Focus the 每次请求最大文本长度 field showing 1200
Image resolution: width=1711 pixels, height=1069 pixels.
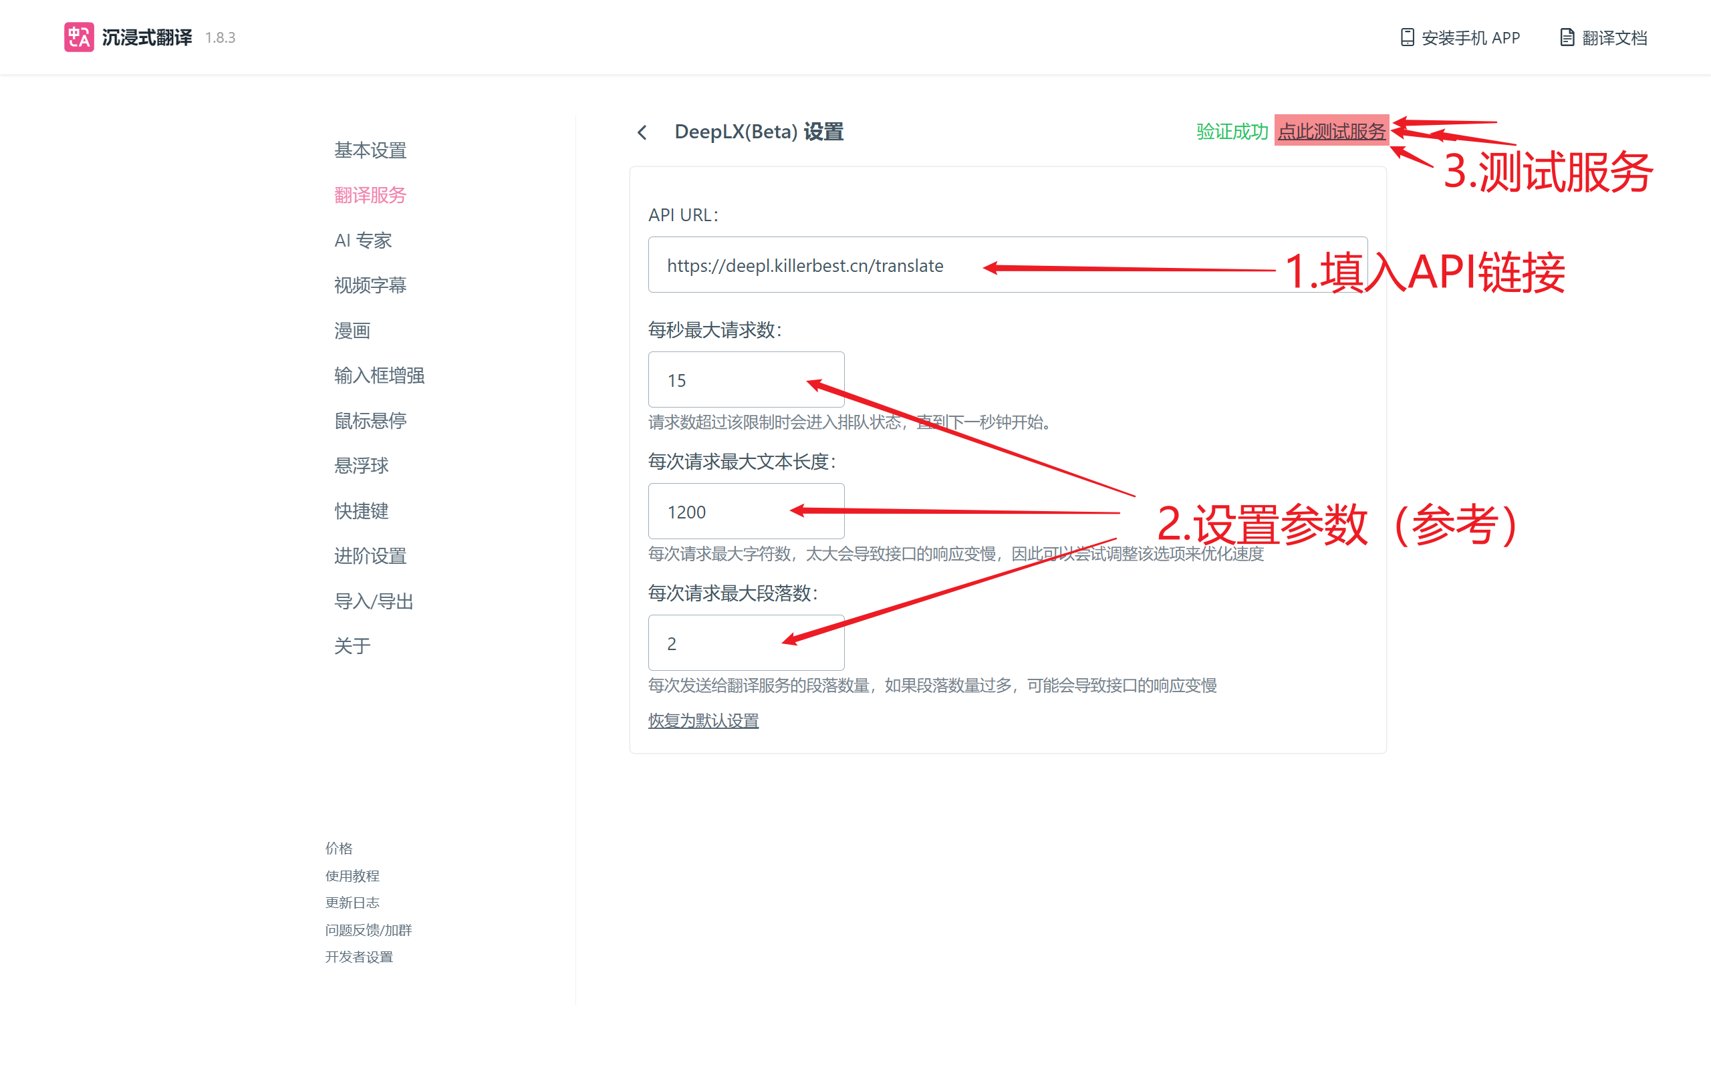[x=746, y=511]
